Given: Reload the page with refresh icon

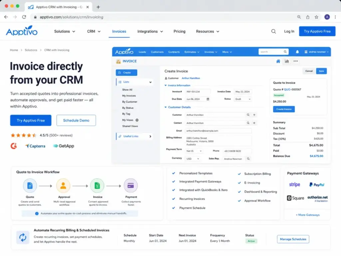Looking at the screenshot, I should 24,17.
